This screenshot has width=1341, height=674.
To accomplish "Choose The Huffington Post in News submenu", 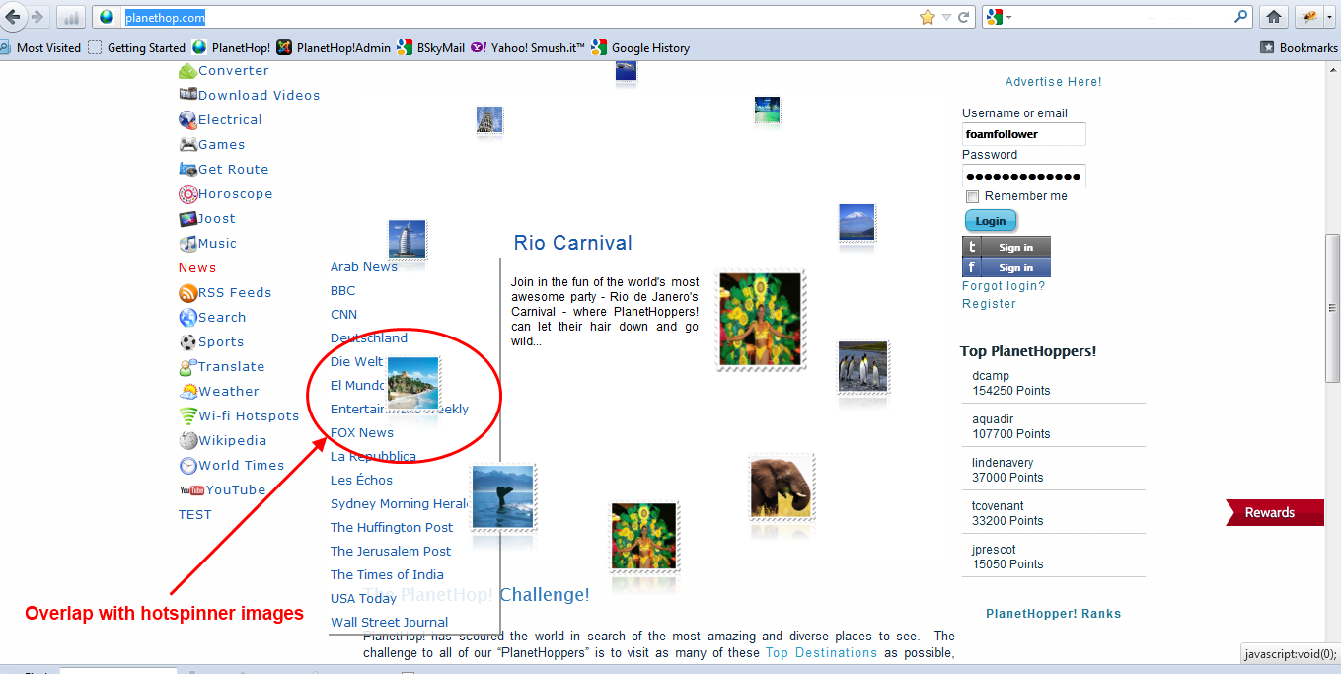I will click(x=392, y=528).
